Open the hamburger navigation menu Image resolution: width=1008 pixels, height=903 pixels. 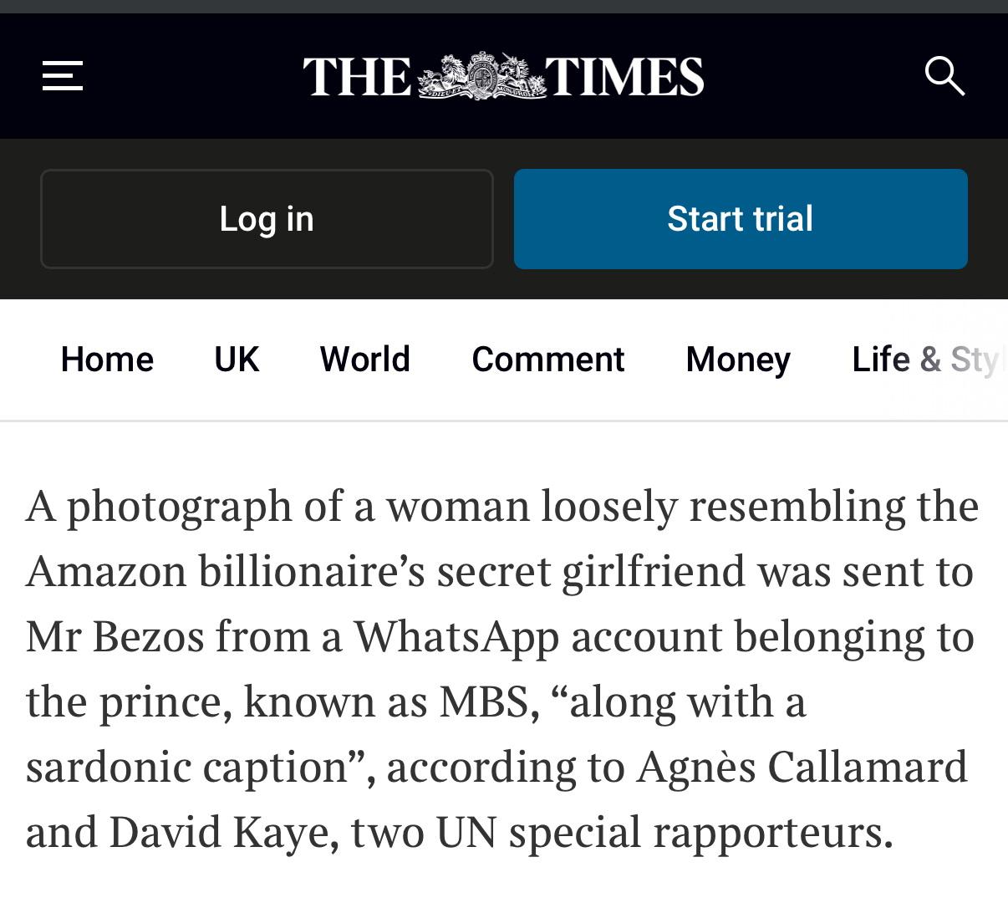(63, 76)
